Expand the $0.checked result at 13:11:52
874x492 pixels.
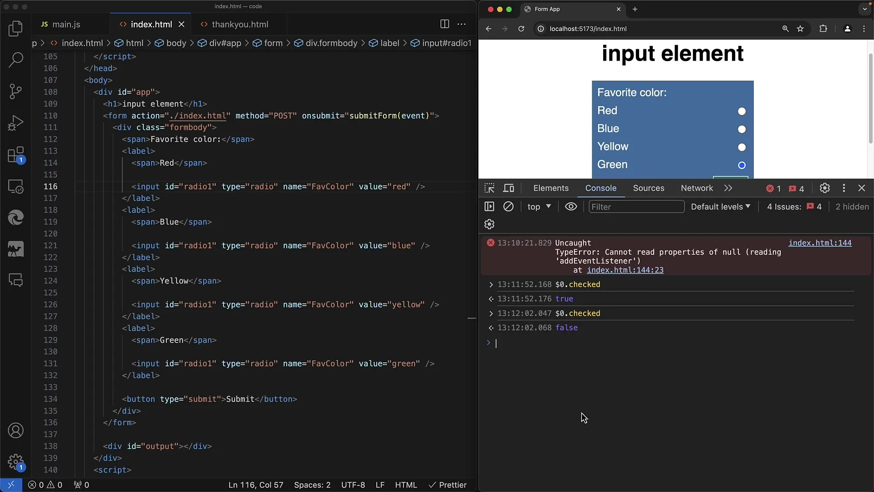[x=490, y=284]
